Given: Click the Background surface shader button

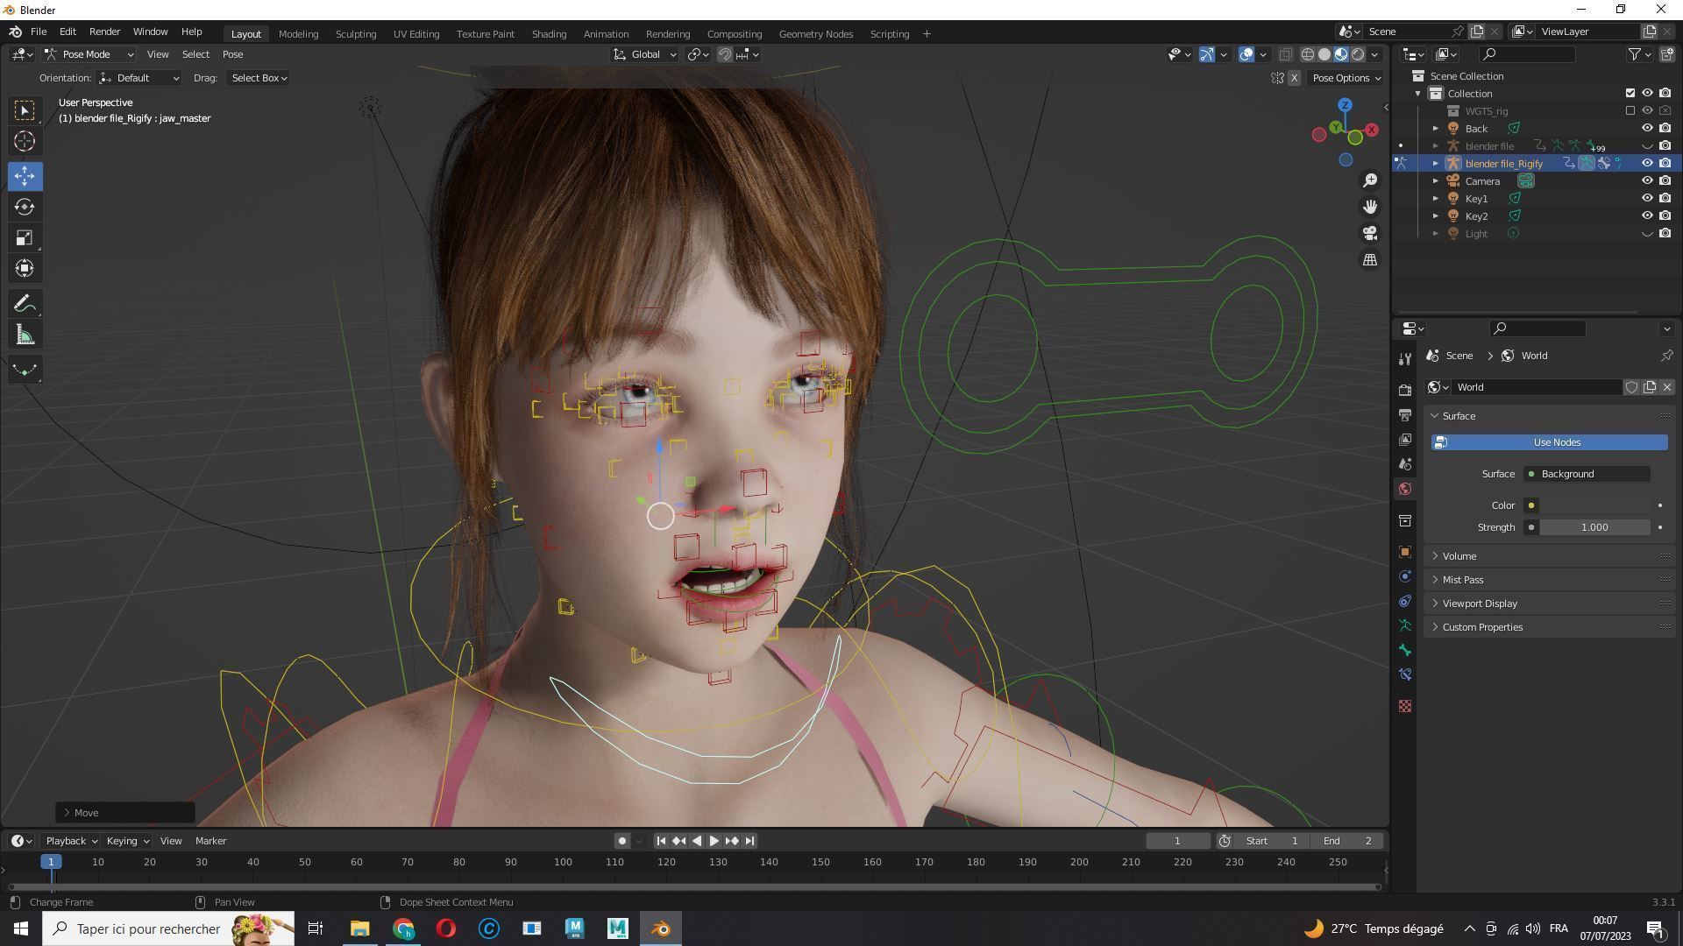Looking at the screenshot, I should click(1587, 474).
